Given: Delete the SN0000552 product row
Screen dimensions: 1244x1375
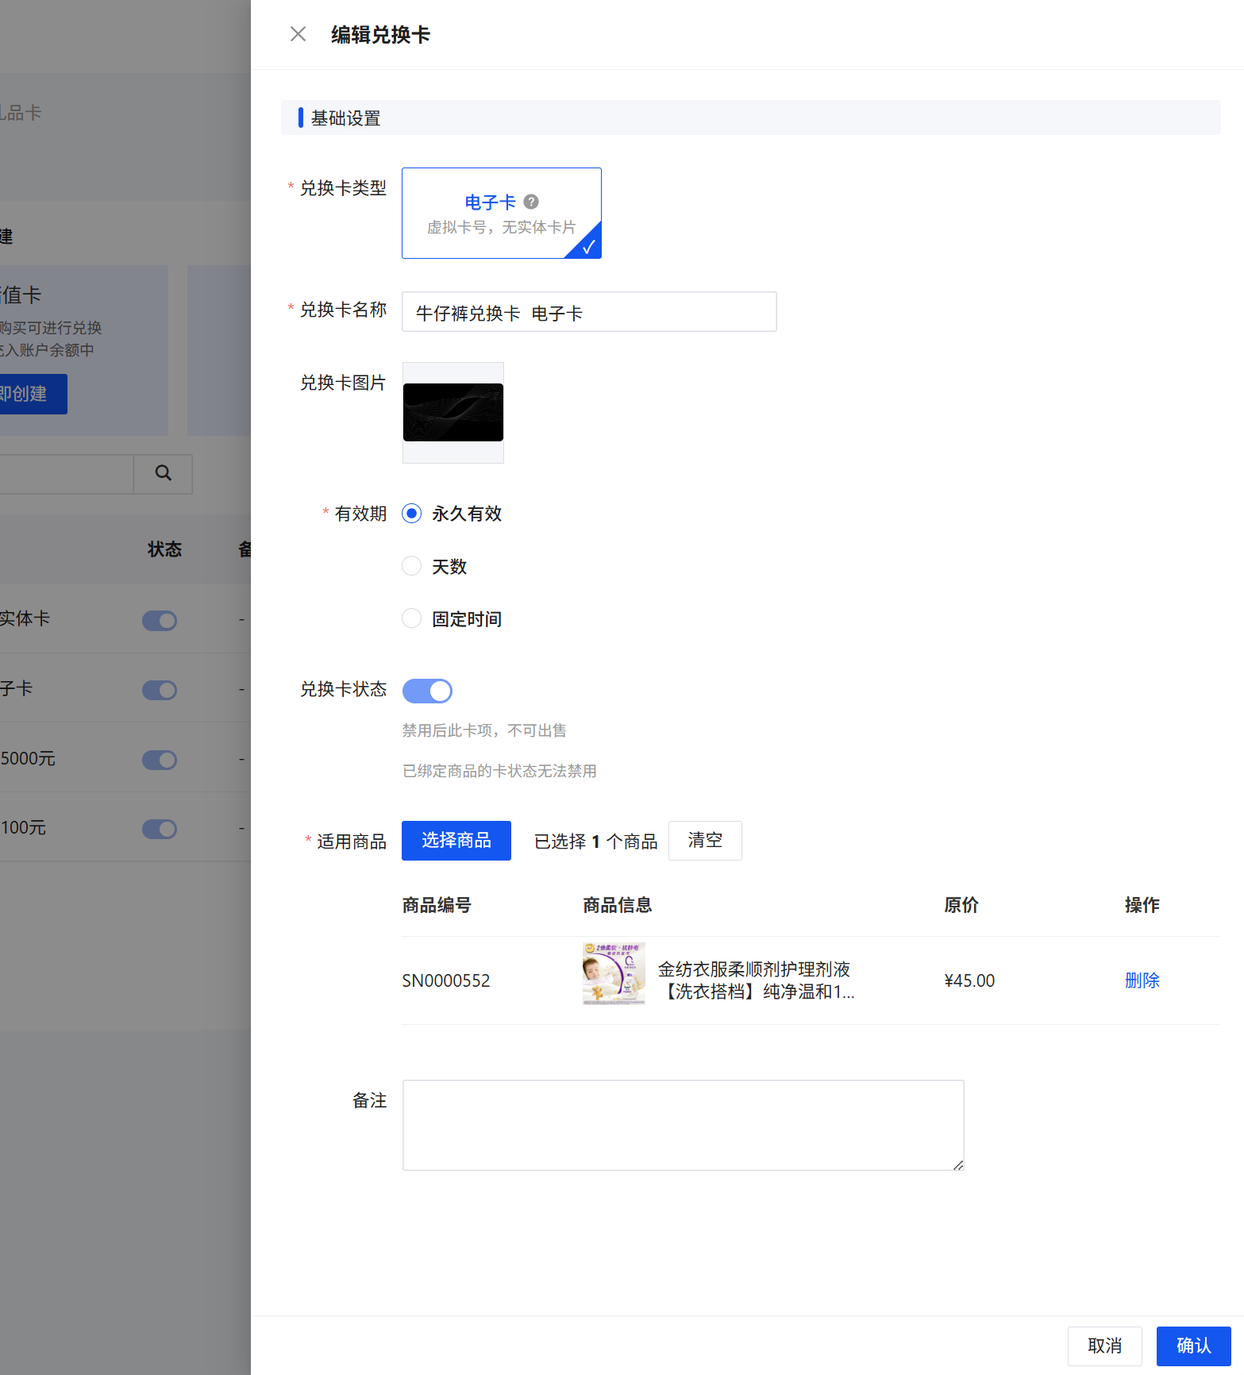Looking at the screenshot, I should [x=1142, y=980].
